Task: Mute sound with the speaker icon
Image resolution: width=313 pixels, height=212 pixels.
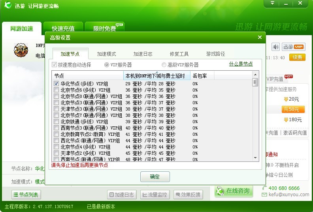Action: click(x=276, y=47)
